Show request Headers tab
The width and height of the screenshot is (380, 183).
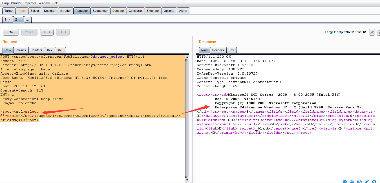click(36, 50)
